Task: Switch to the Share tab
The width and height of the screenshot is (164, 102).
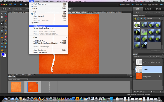Action: point(159,9)
